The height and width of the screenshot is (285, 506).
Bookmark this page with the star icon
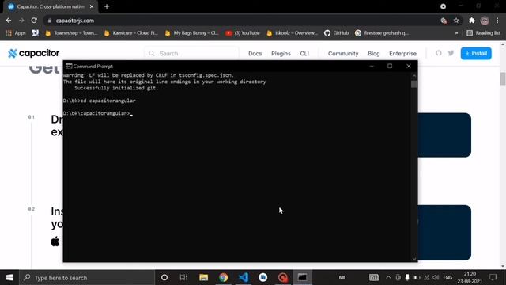click(x=456, y=21)
